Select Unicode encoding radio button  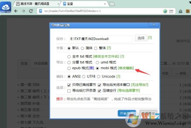(x=98, y=77)
